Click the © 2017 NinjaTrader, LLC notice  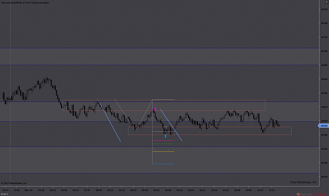(x=14, y=183)
